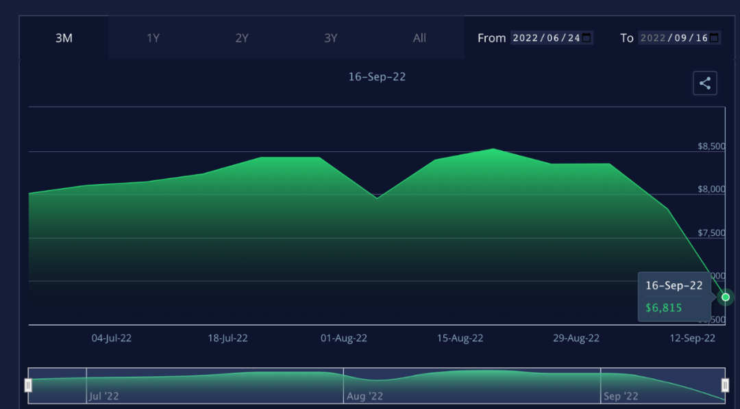Image resolution: width=740 pixels, height=409 pixels.
Task: Show the All time range tab
Action: [419, 38]
